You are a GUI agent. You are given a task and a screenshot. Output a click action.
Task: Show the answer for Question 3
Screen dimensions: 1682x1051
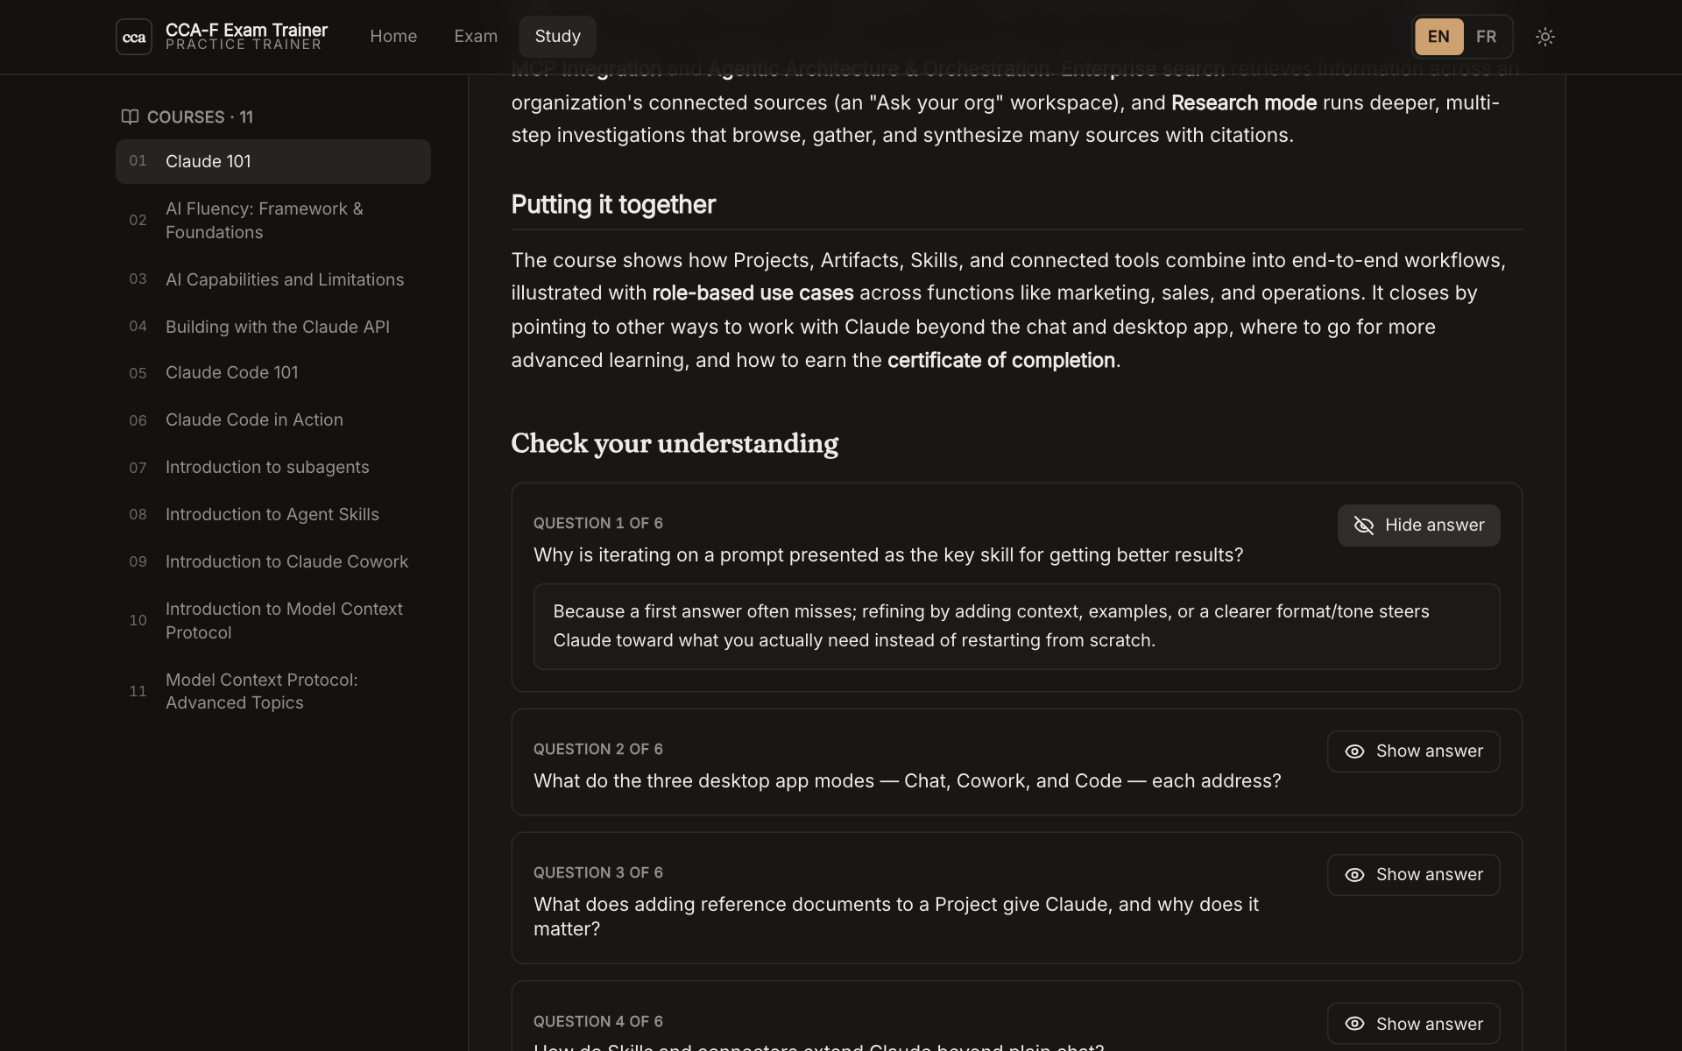[x=1413, y=875]
